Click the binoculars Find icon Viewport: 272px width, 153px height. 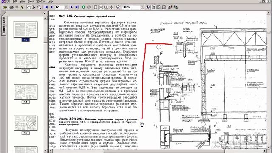(x=17, y=7)
